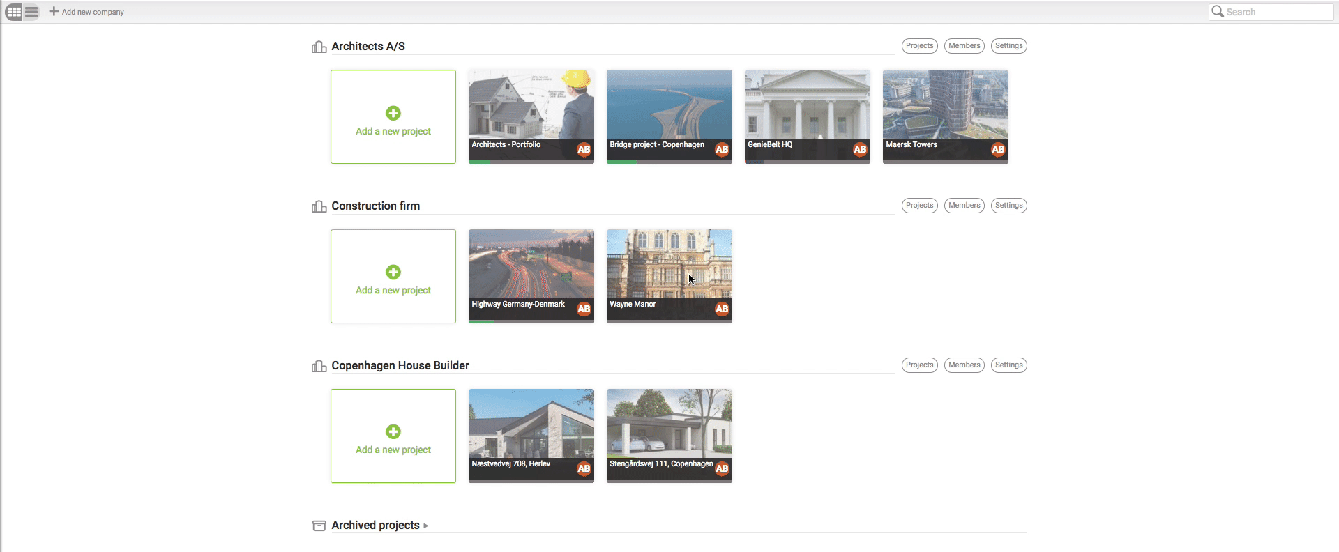Viewport: 1339px width, 552px height.
Task: Click AB avatar on Bridge project - Copenhagen
Action: 722,149
